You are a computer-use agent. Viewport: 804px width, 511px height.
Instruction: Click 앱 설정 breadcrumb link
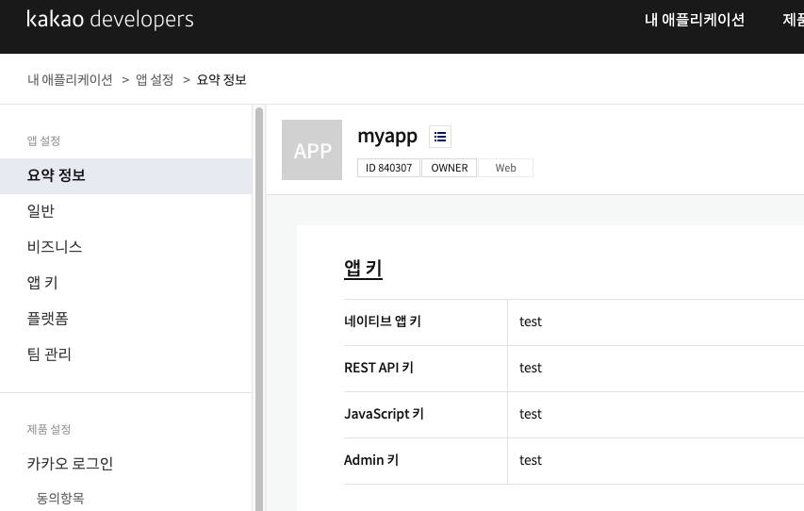(x=155, y=79)
